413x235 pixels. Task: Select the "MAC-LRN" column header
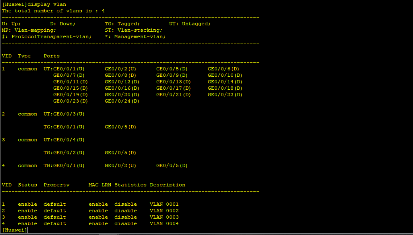[x=100, y=185]
